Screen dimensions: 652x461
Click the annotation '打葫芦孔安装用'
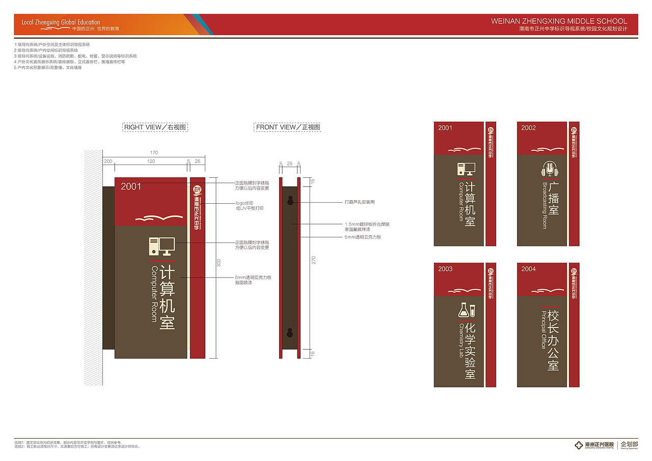(x=360, y=202)
